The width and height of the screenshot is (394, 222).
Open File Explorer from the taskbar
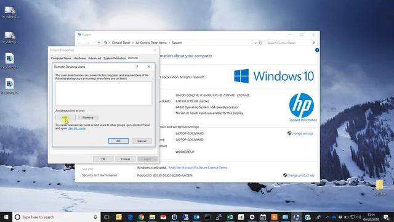[x=152, y=217]
